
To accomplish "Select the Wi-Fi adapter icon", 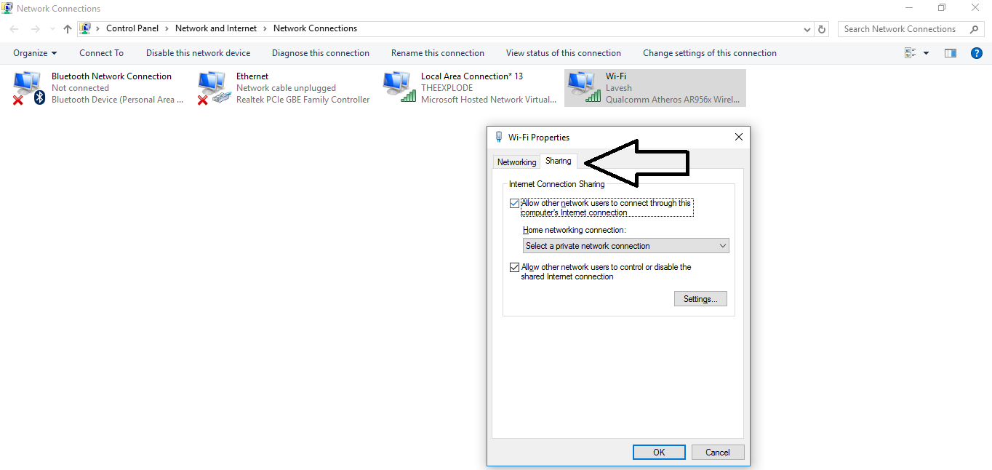I will (x=582, y=86).
